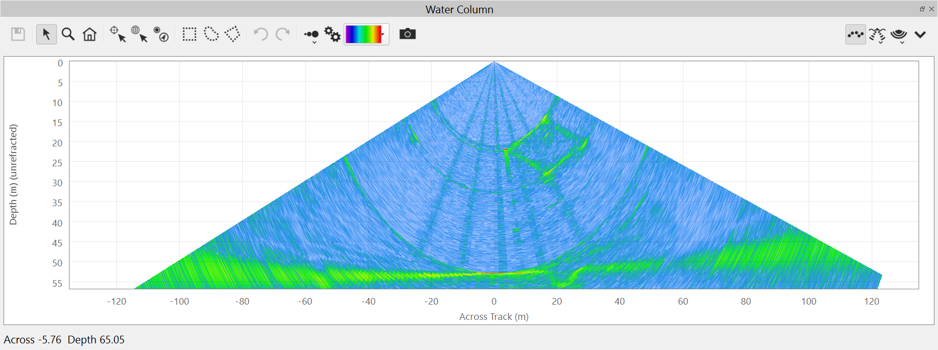Select the polygon selection tool
The width and height of the screenshot is (938, 350).
coord(232,34)
